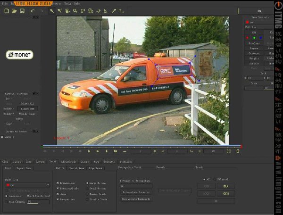Click the Go To End double-arrow button

coord(116,151)
